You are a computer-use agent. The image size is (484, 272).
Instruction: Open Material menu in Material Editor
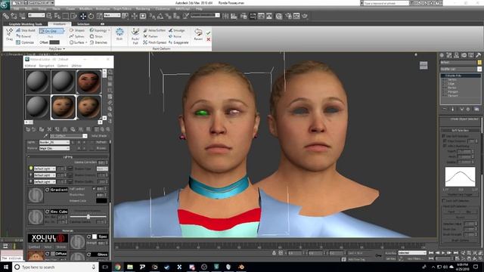coord(30,66)
